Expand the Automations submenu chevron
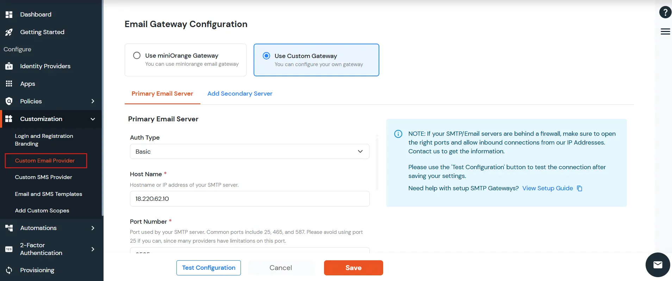 point(93,228)
